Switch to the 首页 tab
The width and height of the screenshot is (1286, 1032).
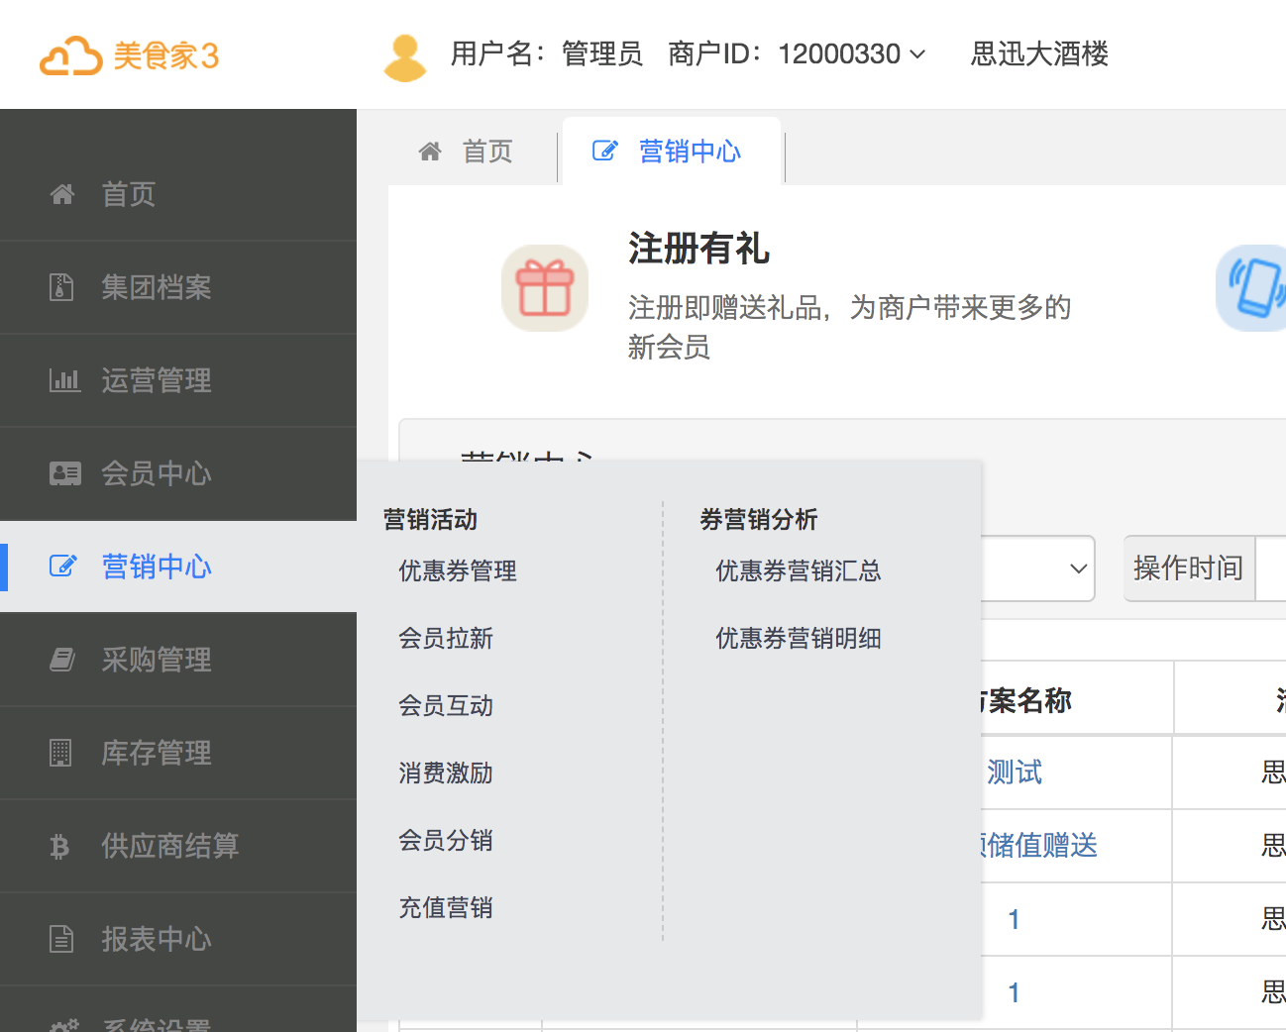[x=467, y=152]
